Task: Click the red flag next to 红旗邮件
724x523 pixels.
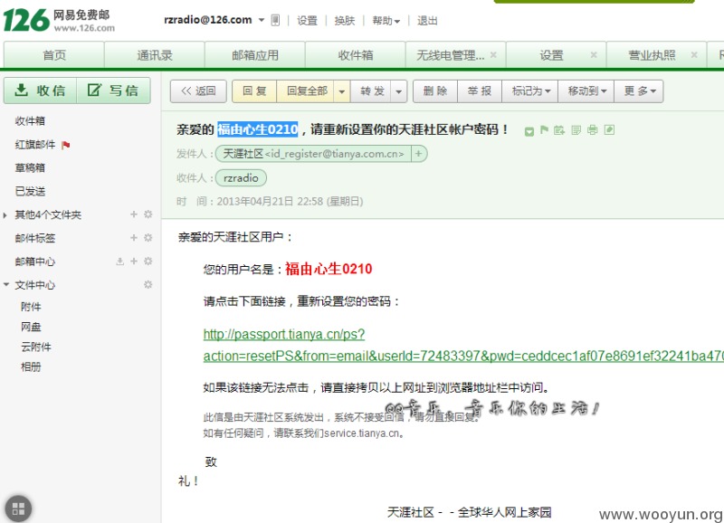Action: (x=66, y=146)
